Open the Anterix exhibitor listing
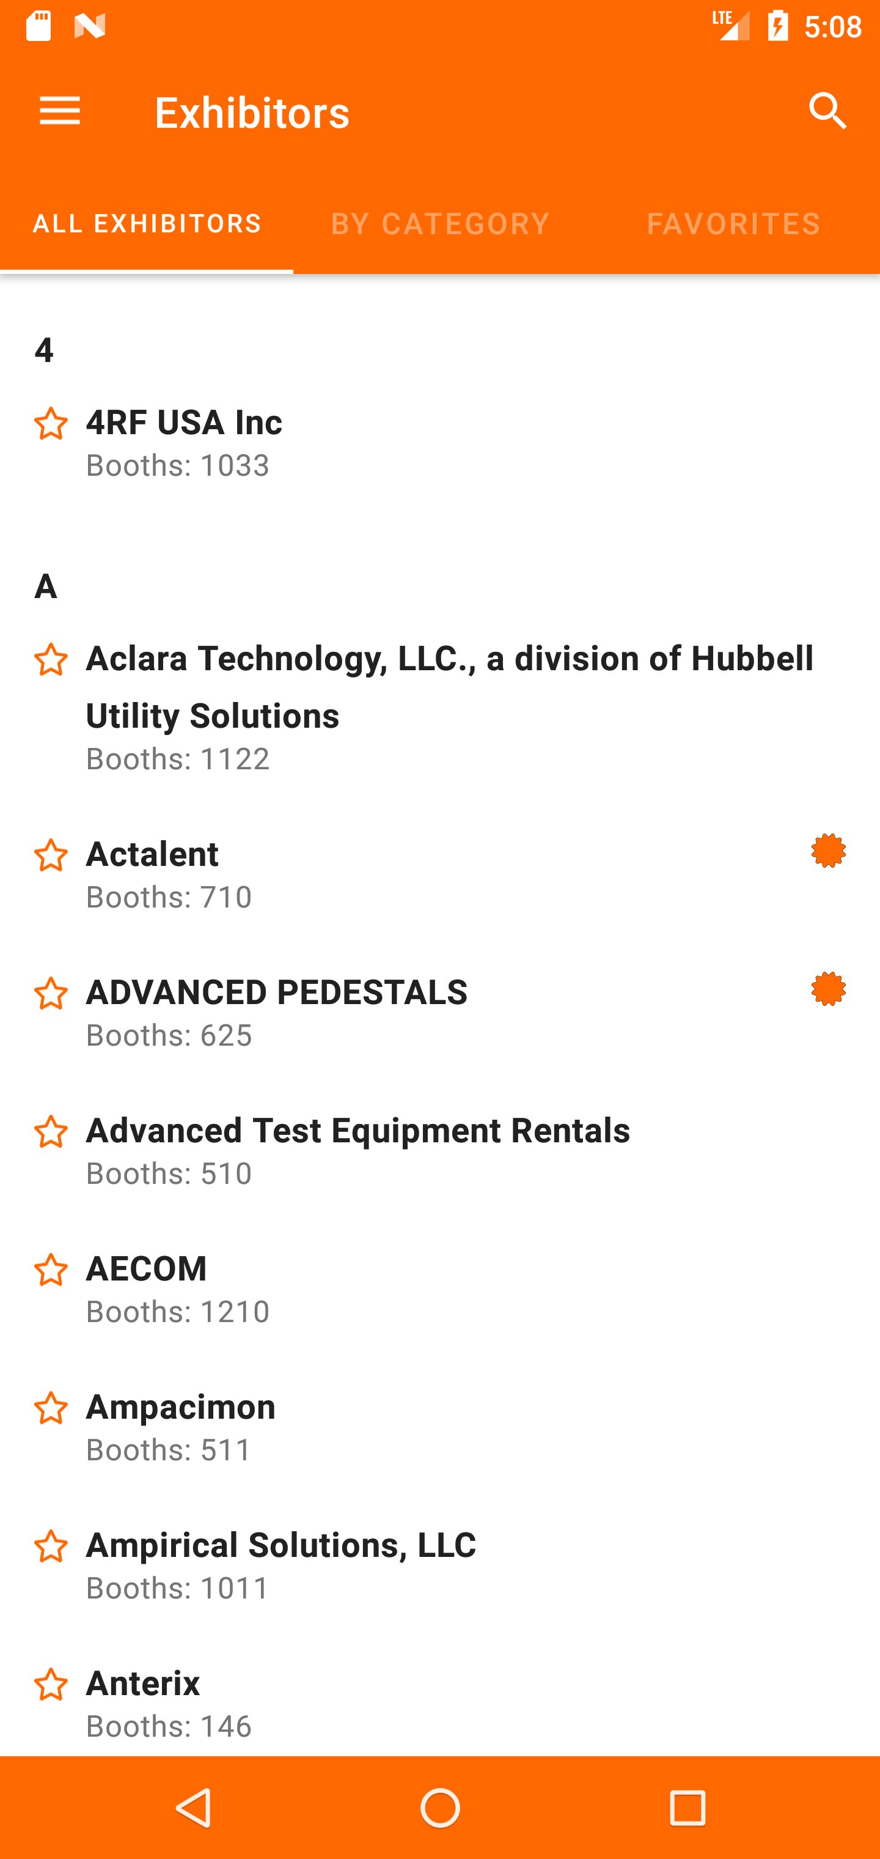The height and width of the screenshot is (1859, 880). 433,1702
